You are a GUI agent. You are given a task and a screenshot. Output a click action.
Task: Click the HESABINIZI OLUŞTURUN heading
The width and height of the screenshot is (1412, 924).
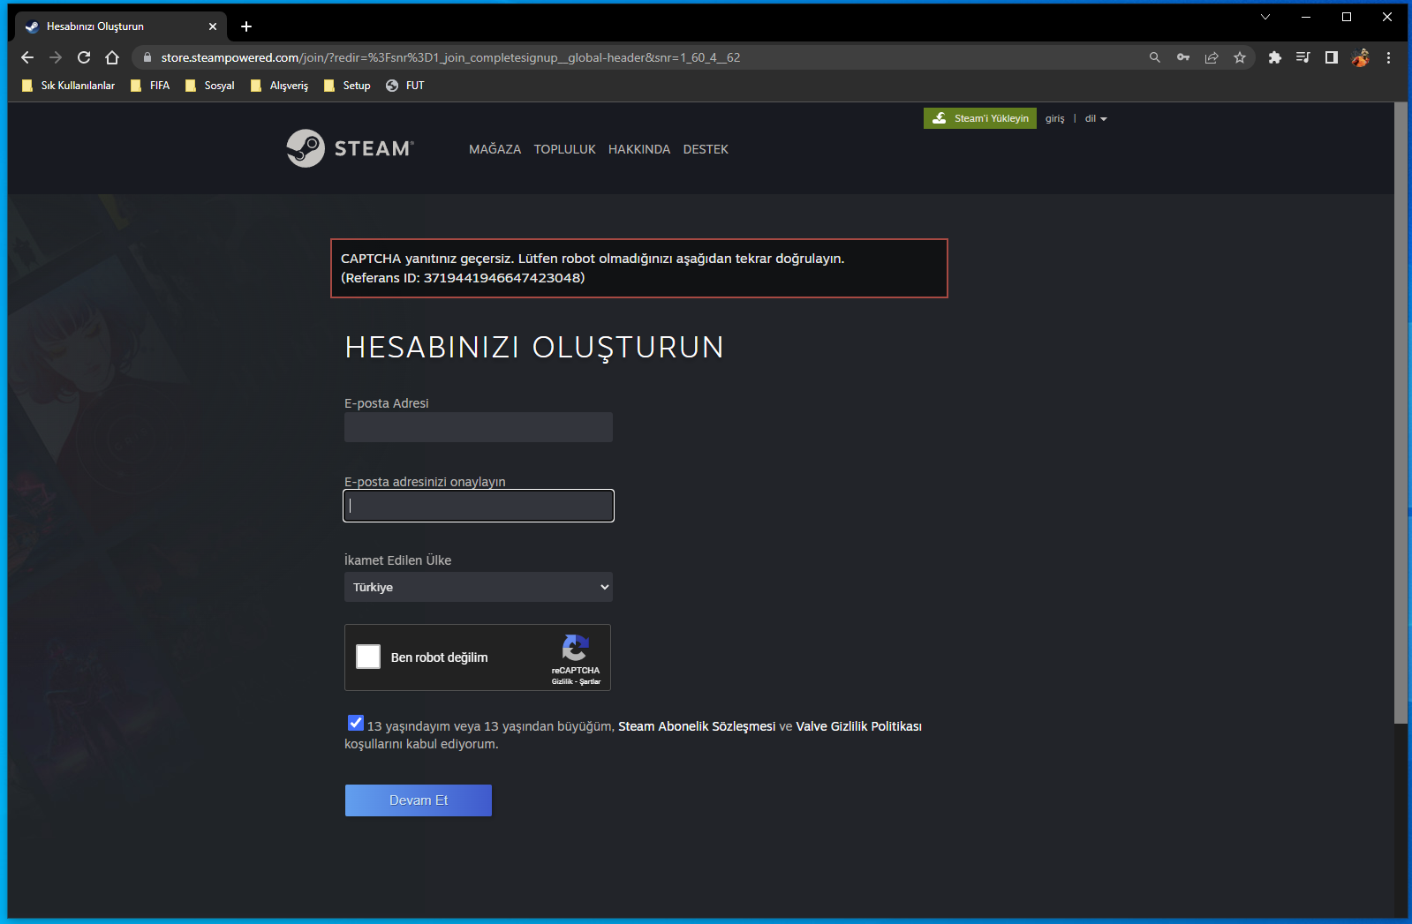pyautogui.click(x=534, y=348)
